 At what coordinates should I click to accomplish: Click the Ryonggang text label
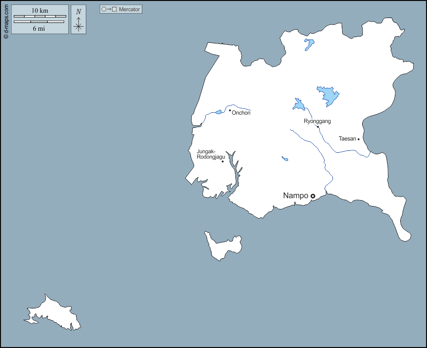pyautogui.click(x=317, y=121)
